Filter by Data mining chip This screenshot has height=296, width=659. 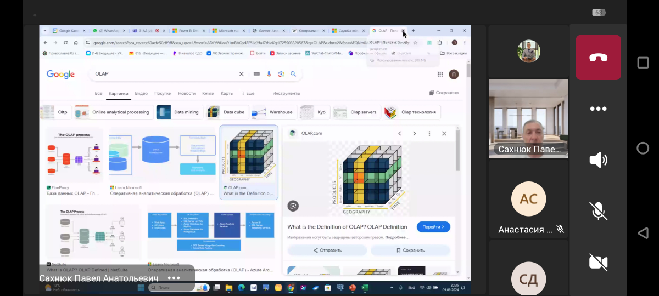(x=179, y=112)
